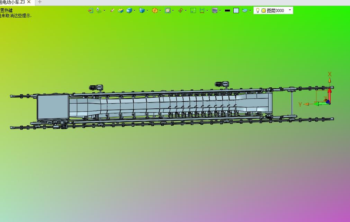Click the teal layers stack icon
This screenshot has height=222, width=350.
(x=245, y=10)
